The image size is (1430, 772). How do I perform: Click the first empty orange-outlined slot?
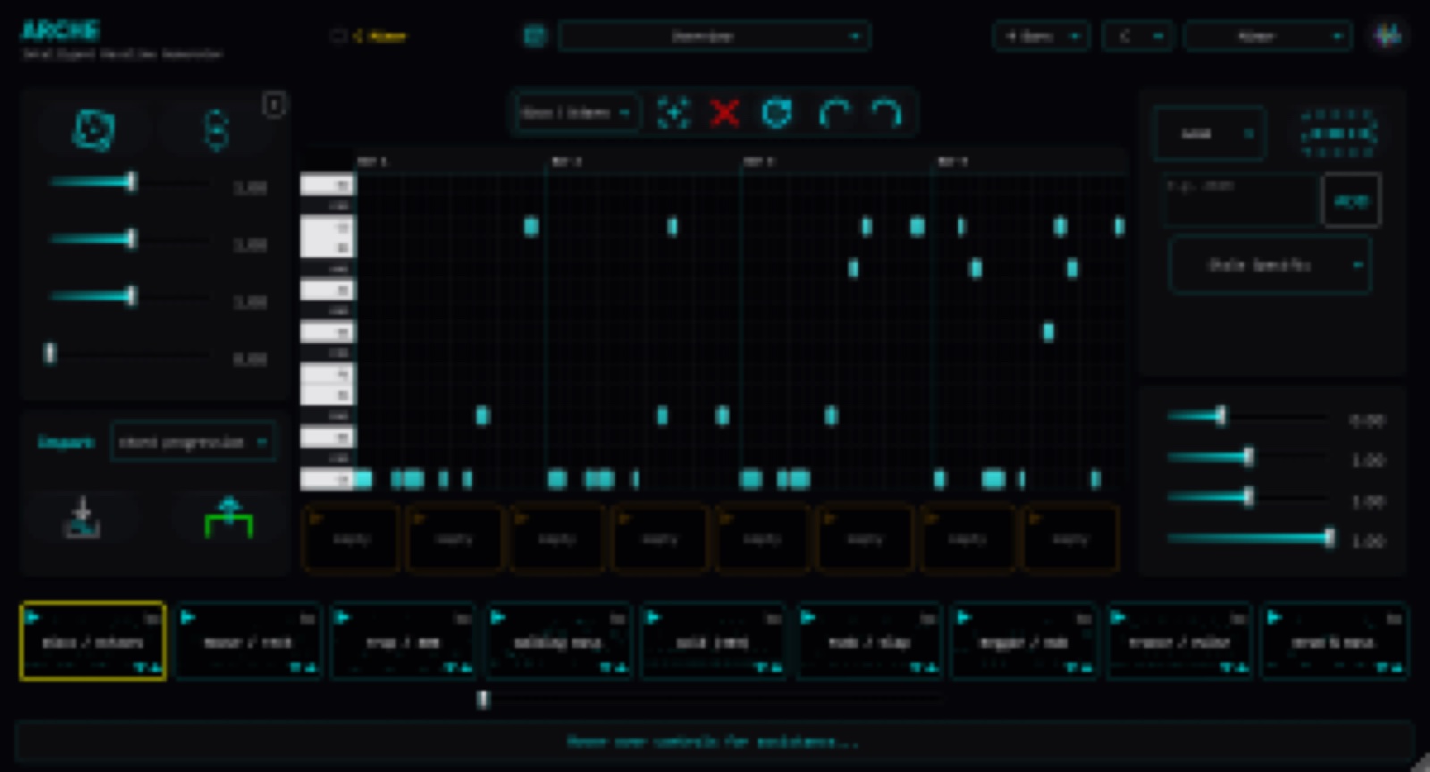pyautogui.click(x=351, y=538)
